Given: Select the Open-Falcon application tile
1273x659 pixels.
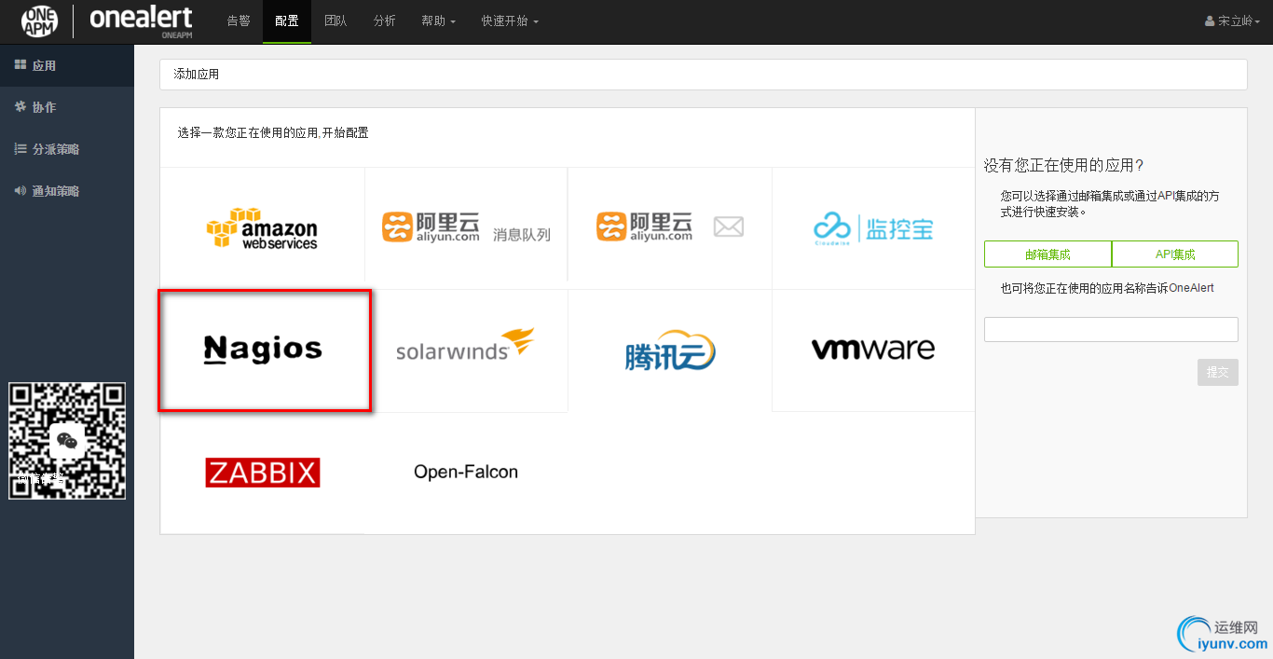Looking at the screenshot, I should click(x=466, y=473).
